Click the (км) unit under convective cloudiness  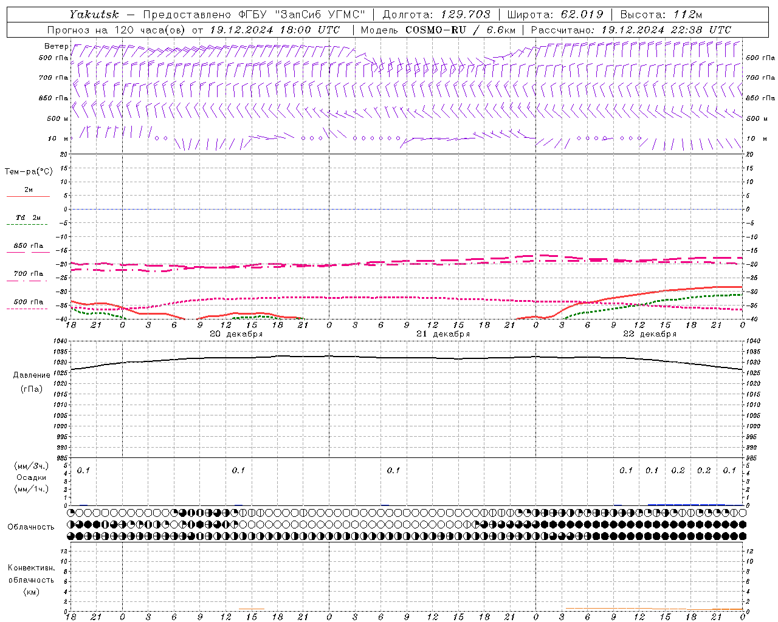coord(32,592)
